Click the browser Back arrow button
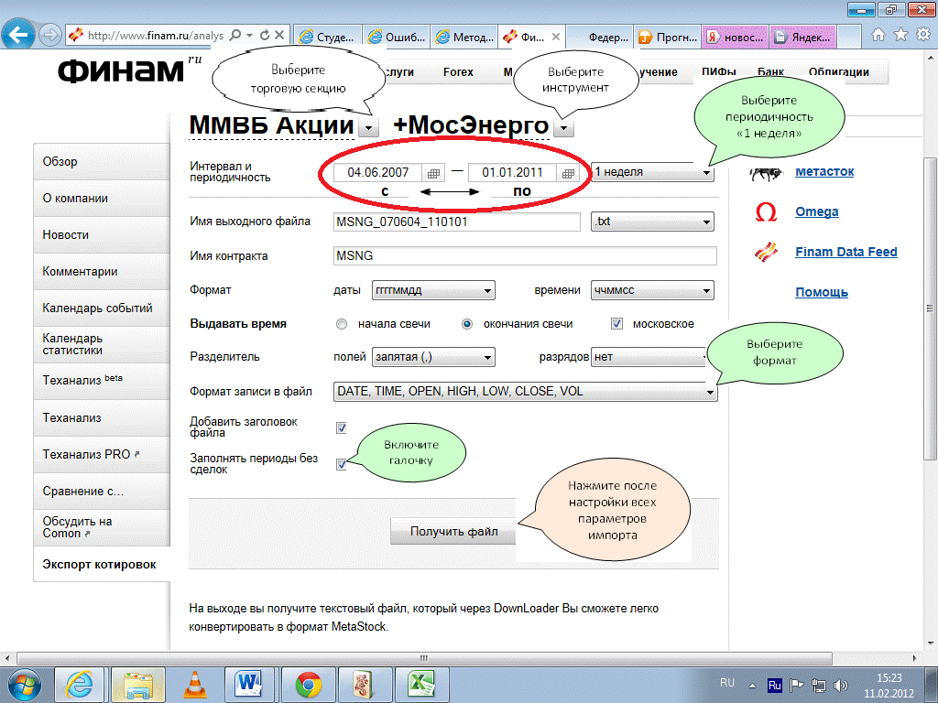Screen dimensions: 938x703 tap(17, 35)
